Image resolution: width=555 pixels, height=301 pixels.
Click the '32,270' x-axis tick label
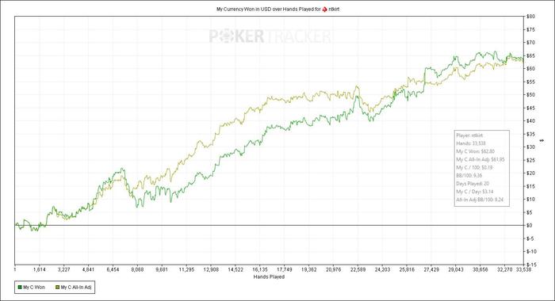(504, 270)
